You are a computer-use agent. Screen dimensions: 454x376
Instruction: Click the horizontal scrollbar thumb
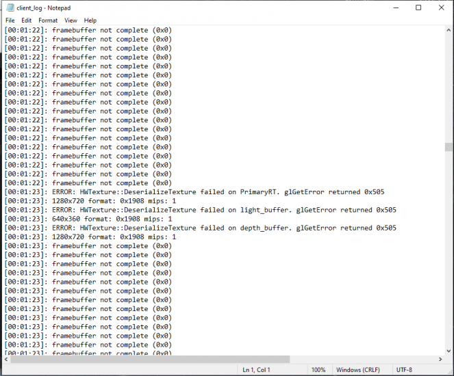tap(150, 359)
